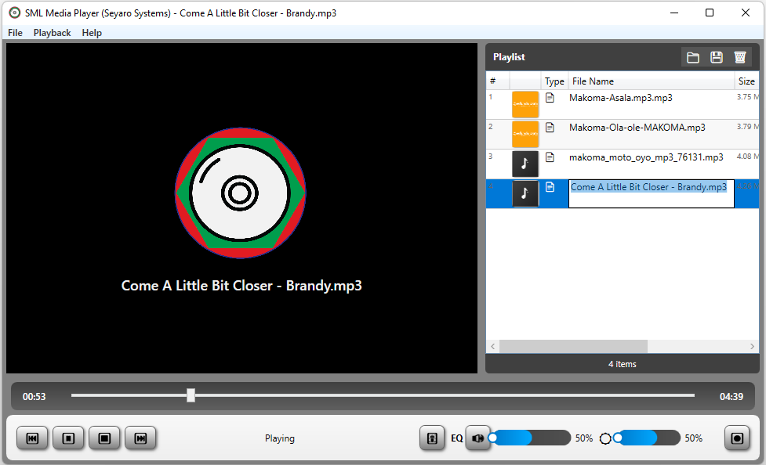Mute audio with the speaker toggle
The width and height of the screenshot is (766, 465).
pos(478,438)
